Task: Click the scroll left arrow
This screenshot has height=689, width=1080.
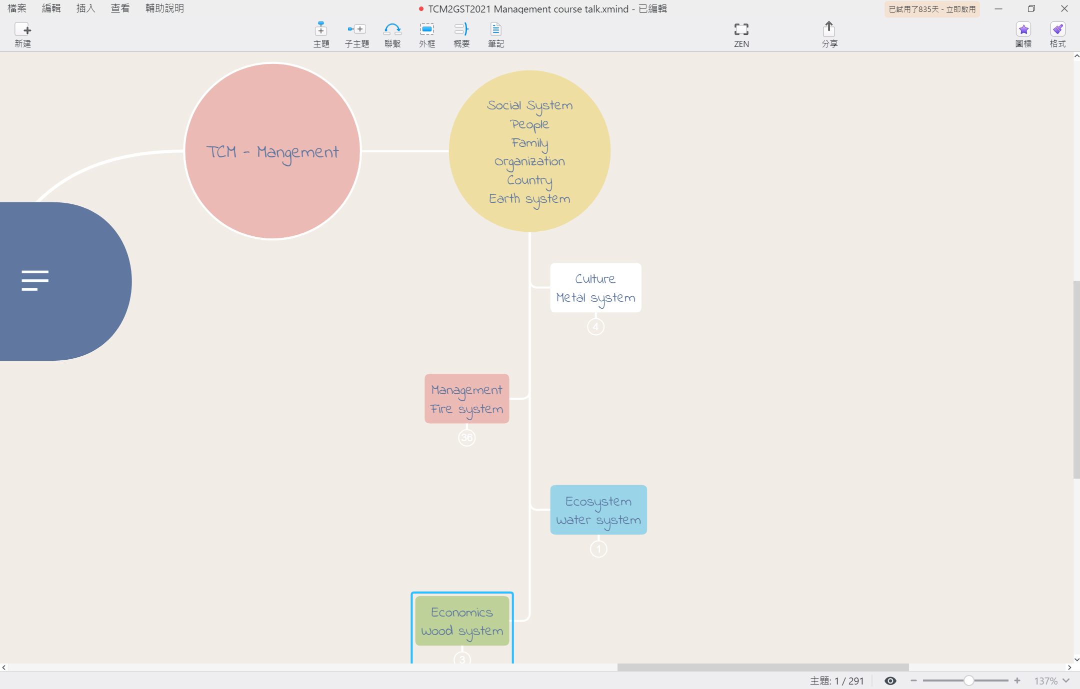Action: click(4, 668)
